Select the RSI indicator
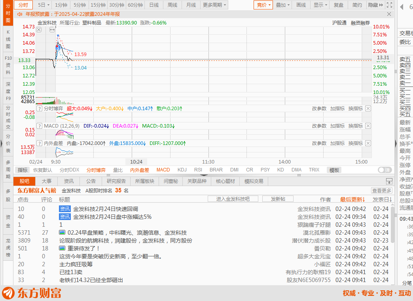 [x=198, y=170]
